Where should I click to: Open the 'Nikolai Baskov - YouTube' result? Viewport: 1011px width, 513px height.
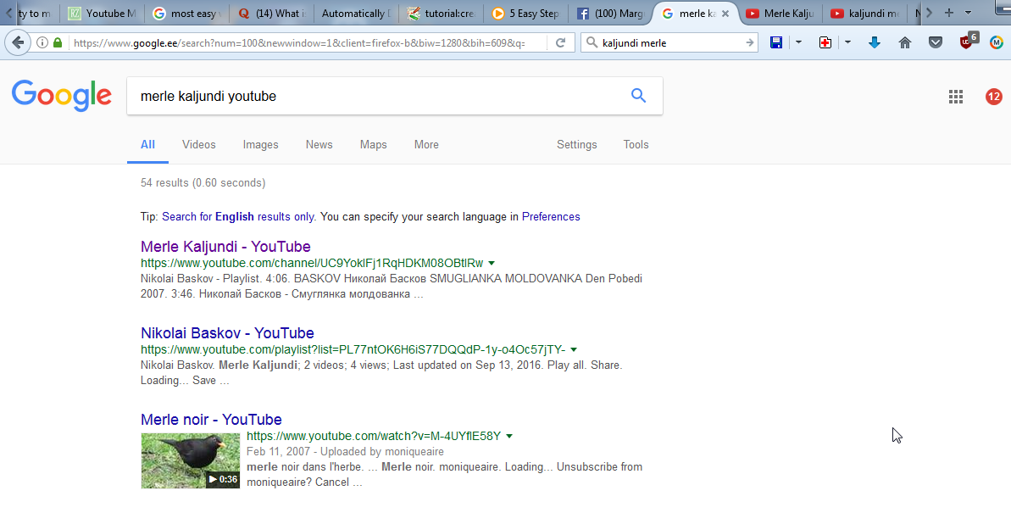pos(227,333)
